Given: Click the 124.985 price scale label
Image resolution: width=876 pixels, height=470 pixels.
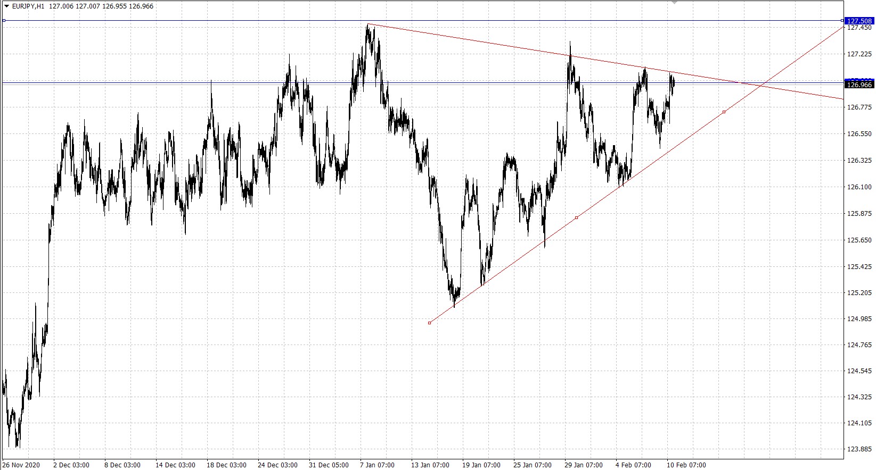Looking at the screenshot, I should coord(859,319).
